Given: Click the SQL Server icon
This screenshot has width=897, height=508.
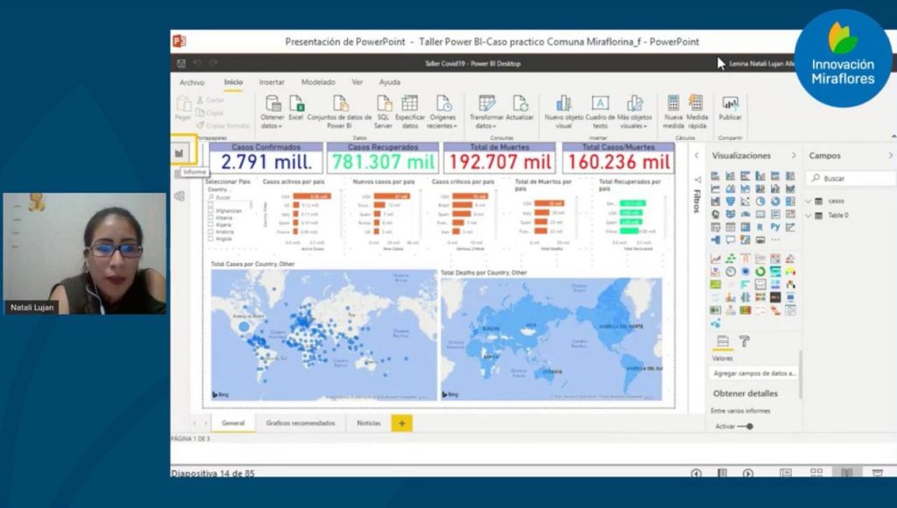Looking at the screenshot, I should (x=384, y=103).
